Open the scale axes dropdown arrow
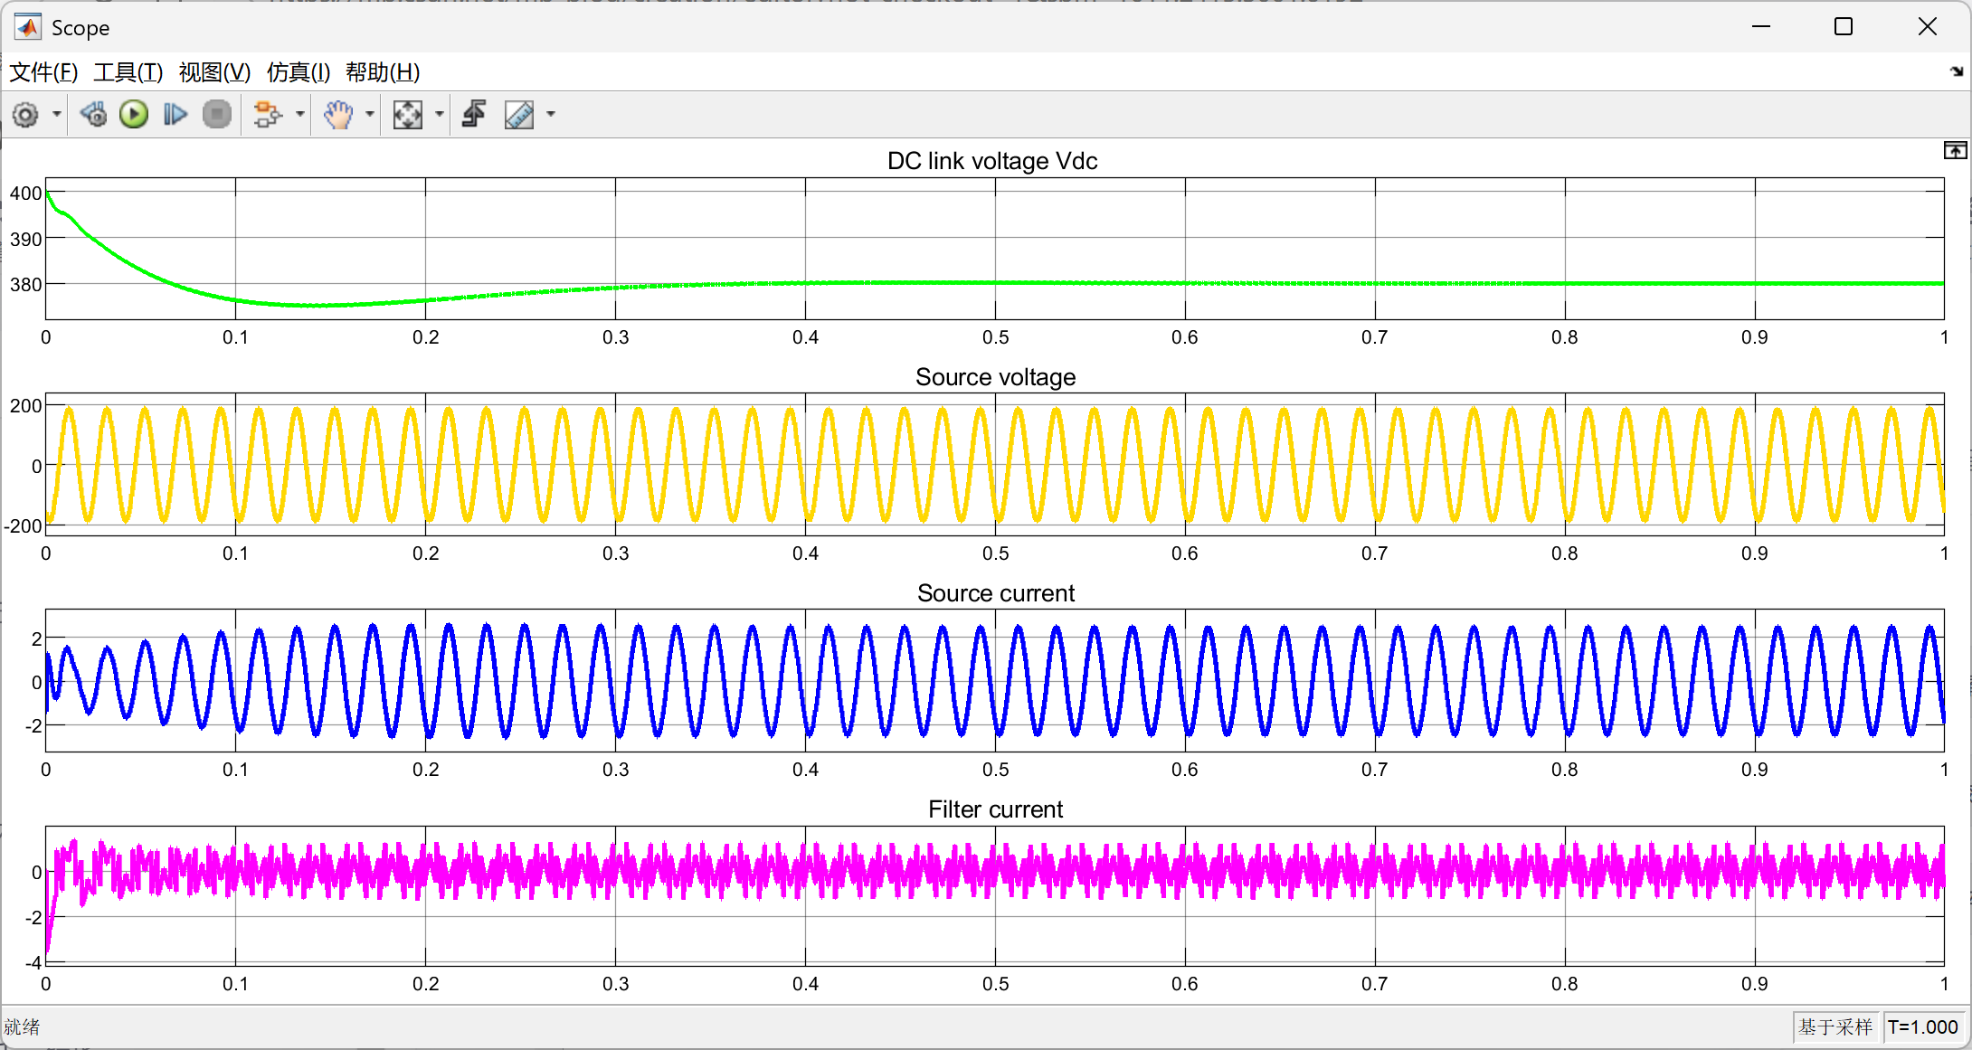The width and height of the screenshot is (1972, 1050). point(440,115)
